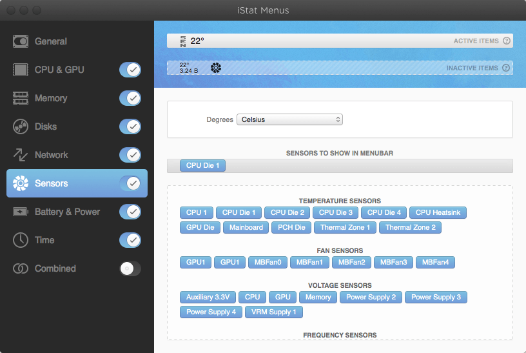Turn off the Network toggle
This screenshot has width=526, height=353.
coord(130,155)
